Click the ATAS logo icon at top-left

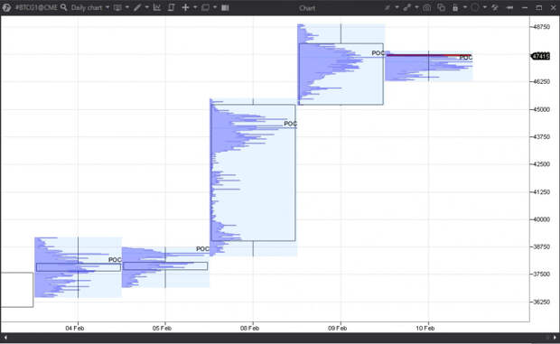click(7, 7)
